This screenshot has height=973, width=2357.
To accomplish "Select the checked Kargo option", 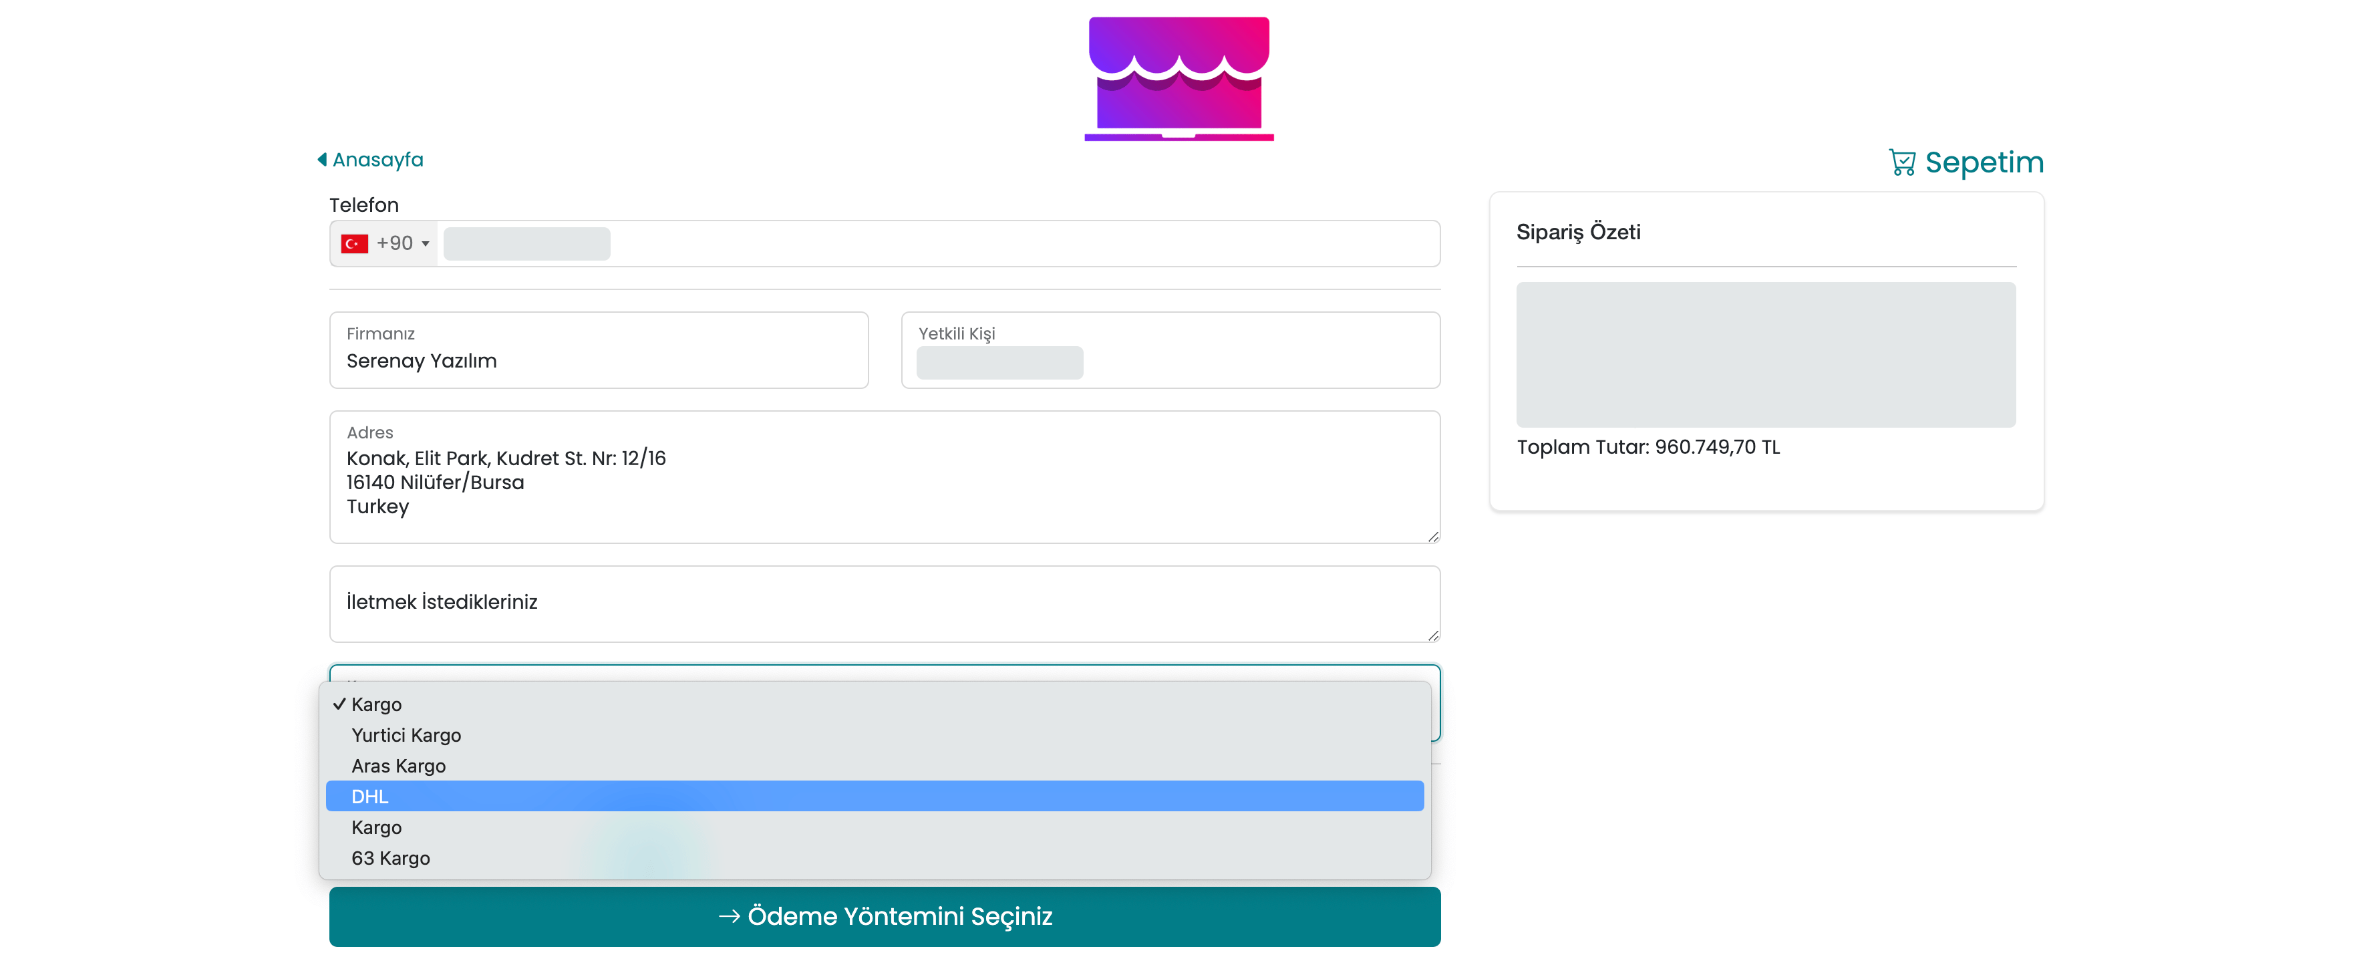I will coord(376,704).
